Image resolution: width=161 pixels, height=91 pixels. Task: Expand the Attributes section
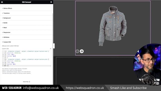coord(26,37)
